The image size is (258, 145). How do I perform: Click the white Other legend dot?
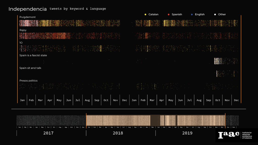(215, 14)
